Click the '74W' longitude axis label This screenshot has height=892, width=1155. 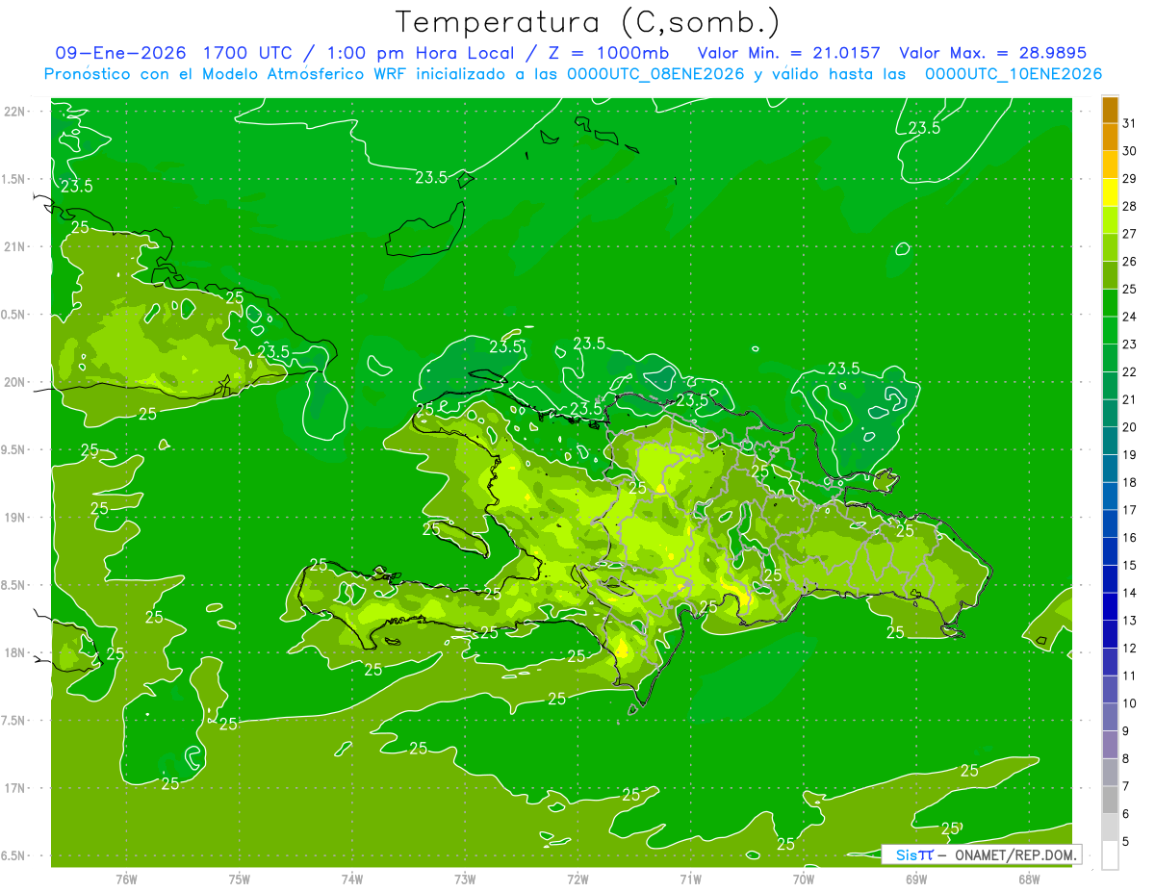pyautogui.click(x=352, y=879)
